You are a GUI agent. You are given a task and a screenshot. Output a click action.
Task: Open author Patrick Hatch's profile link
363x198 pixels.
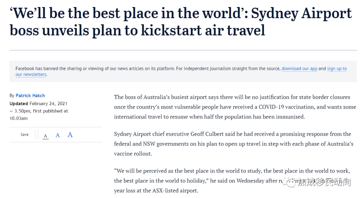pyautogui.click(x=30, y=95)
